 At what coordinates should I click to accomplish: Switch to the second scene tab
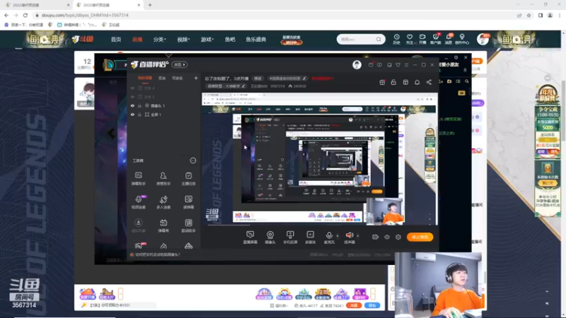point(162,78)
